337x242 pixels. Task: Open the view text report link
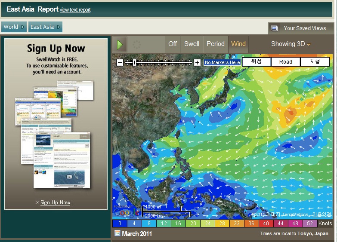pyautogui.click(x=75, y=10)
